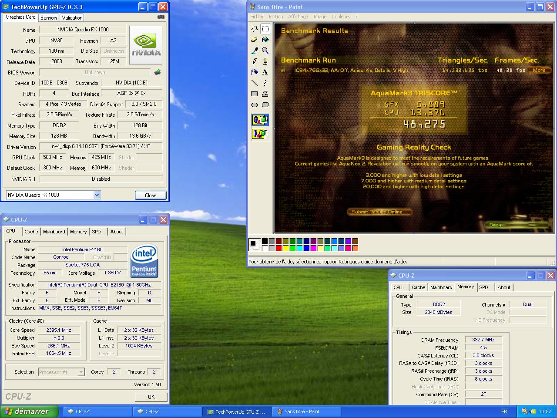Pick the yellow color swatch in Paint palette
Screen dimensions: 557x418
285,248
